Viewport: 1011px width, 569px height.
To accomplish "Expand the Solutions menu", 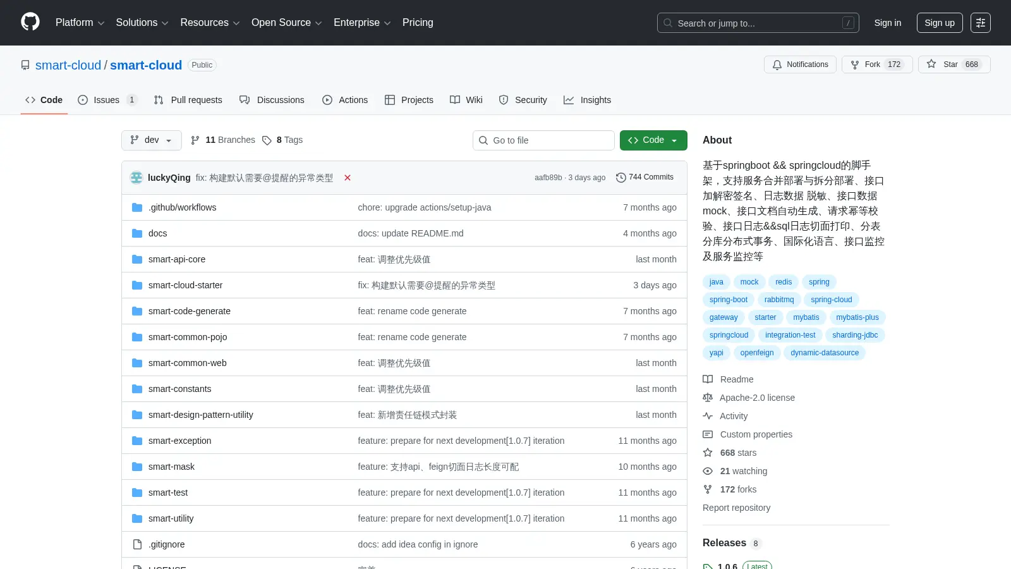I will 142,23.
